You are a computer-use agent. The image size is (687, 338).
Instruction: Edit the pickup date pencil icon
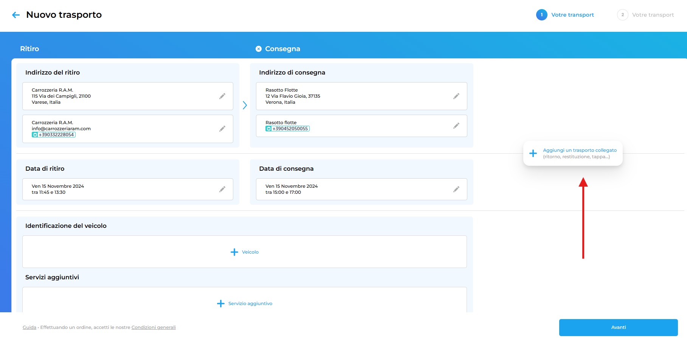222,189
